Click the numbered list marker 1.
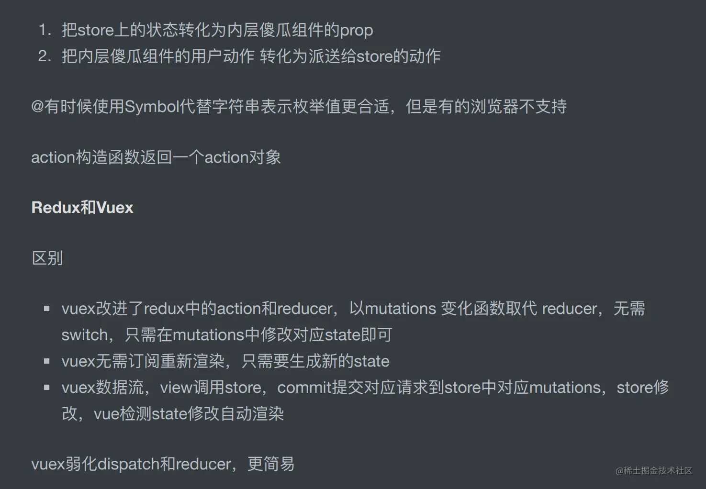The width and height of the screenshot is (706, 489). 44,30
